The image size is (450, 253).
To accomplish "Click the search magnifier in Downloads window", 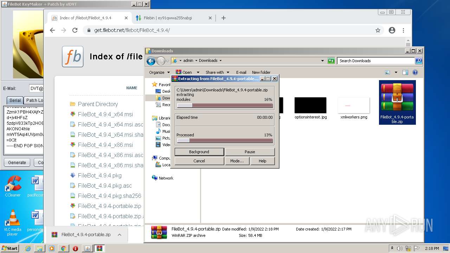I will tap(419, 61).
